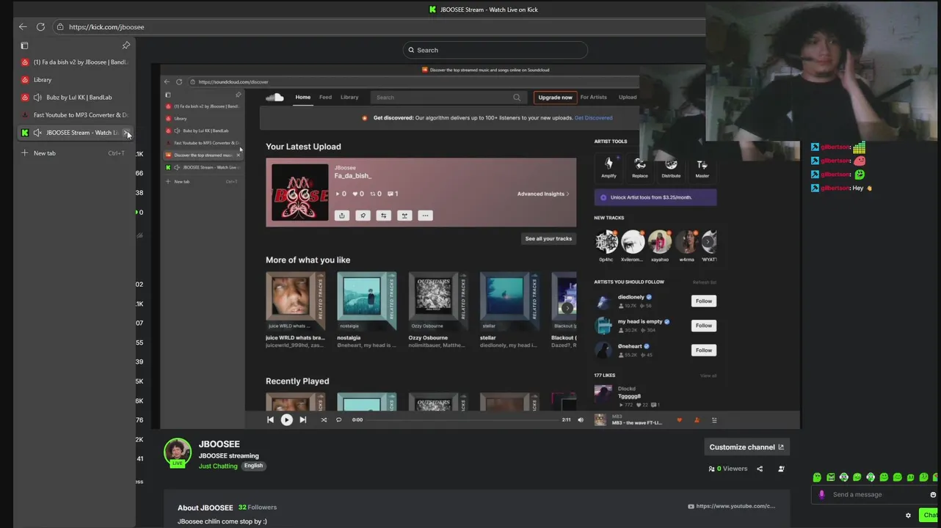The width and height of the screenshot is (941, 528).
Task: Toggle shuffle in SoundCloud player
Action: pyautogui.click(x=324, y=420)
